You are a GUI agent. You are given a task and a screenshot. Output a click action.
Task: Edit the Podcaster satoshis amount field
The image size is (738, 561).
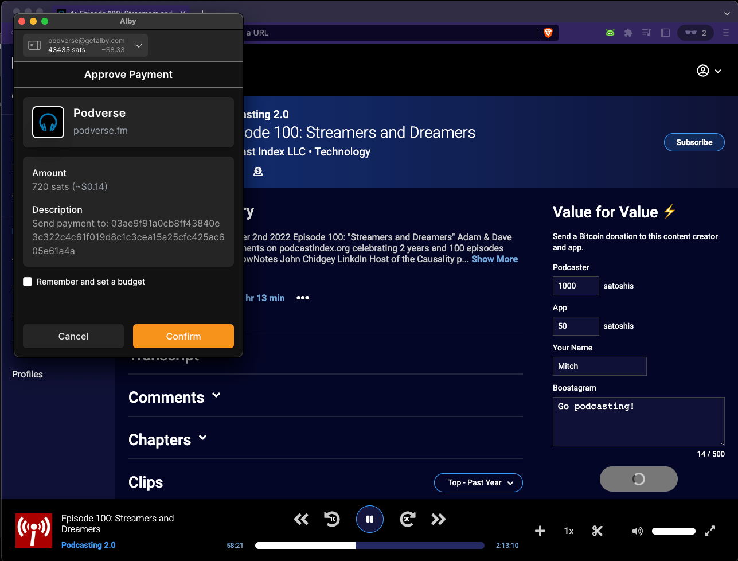pos(576,286)
